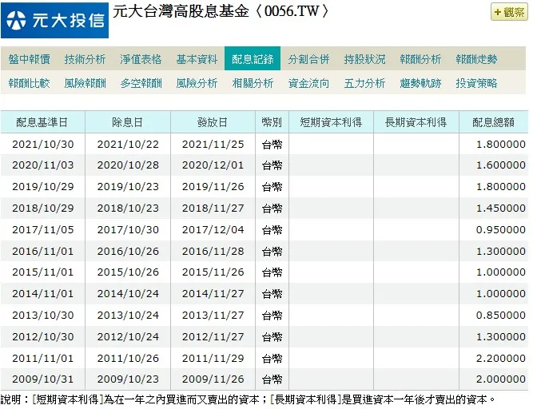
Task: Select the 2020/11/03 record date cell
Action: (x=43, y=165)
